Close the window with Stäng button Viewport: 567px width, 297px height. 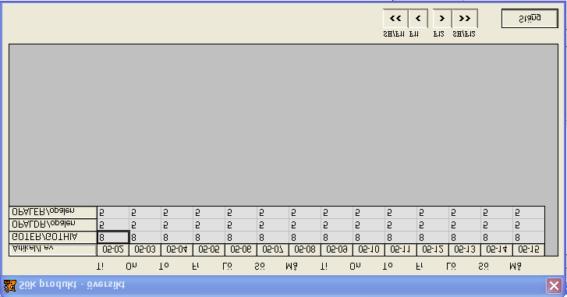click(530, 19)
